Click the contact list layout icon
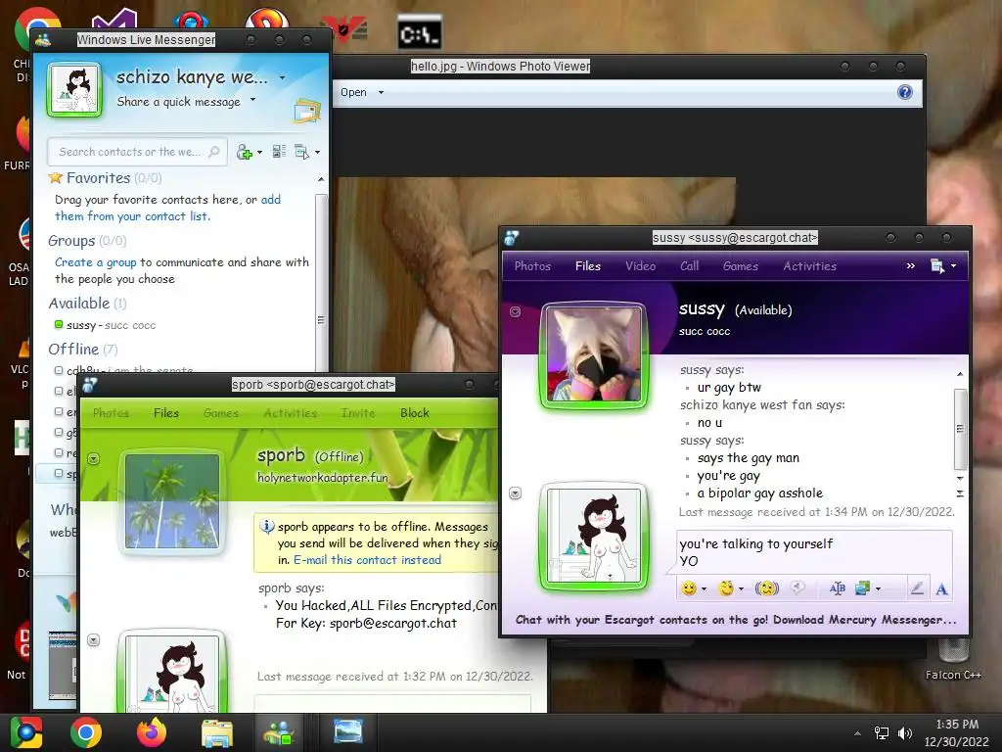 click(279, 152)
